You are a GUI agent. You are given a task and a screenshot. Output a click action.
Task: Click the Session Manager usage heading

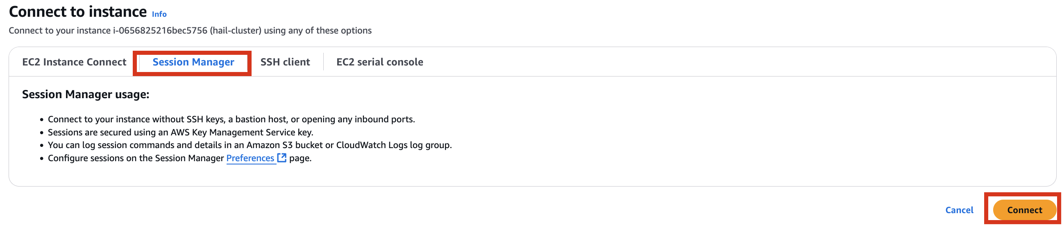click(86, 94)
